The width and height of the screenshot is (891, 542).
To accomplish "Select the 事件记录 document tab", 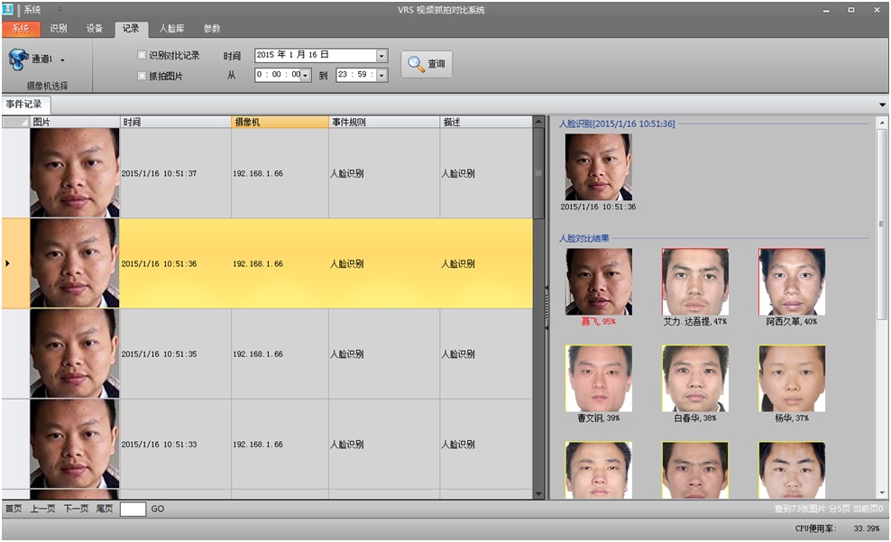I will [x=24, y=105].
